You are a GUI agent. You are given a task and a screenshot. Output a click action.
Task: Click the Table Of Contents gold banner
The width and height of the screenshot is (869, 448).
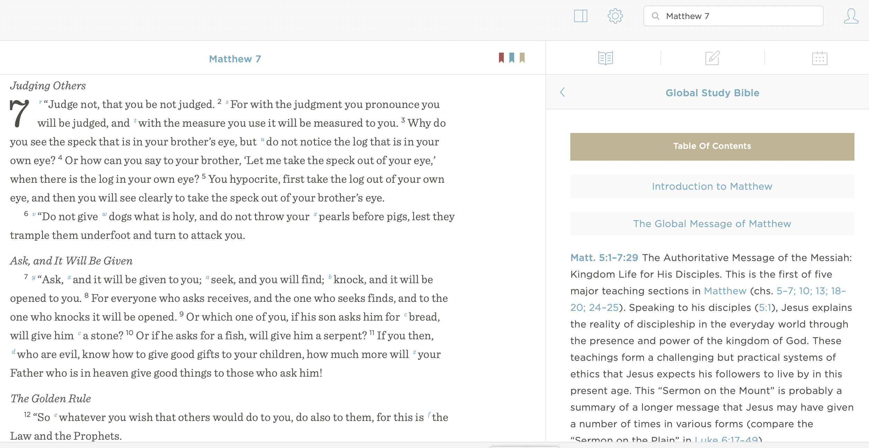pos(712,146)
